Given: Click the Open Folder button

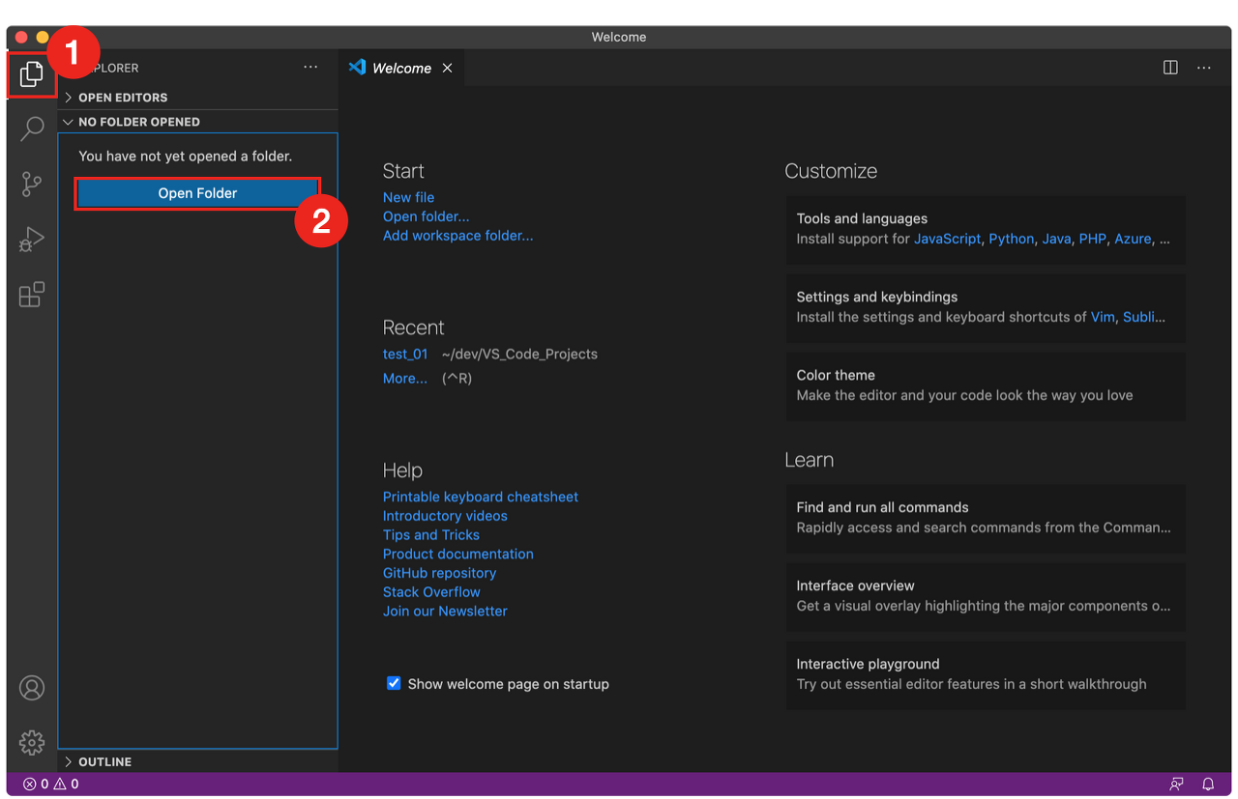Looking at the screenshot, I should pos(197,193).
